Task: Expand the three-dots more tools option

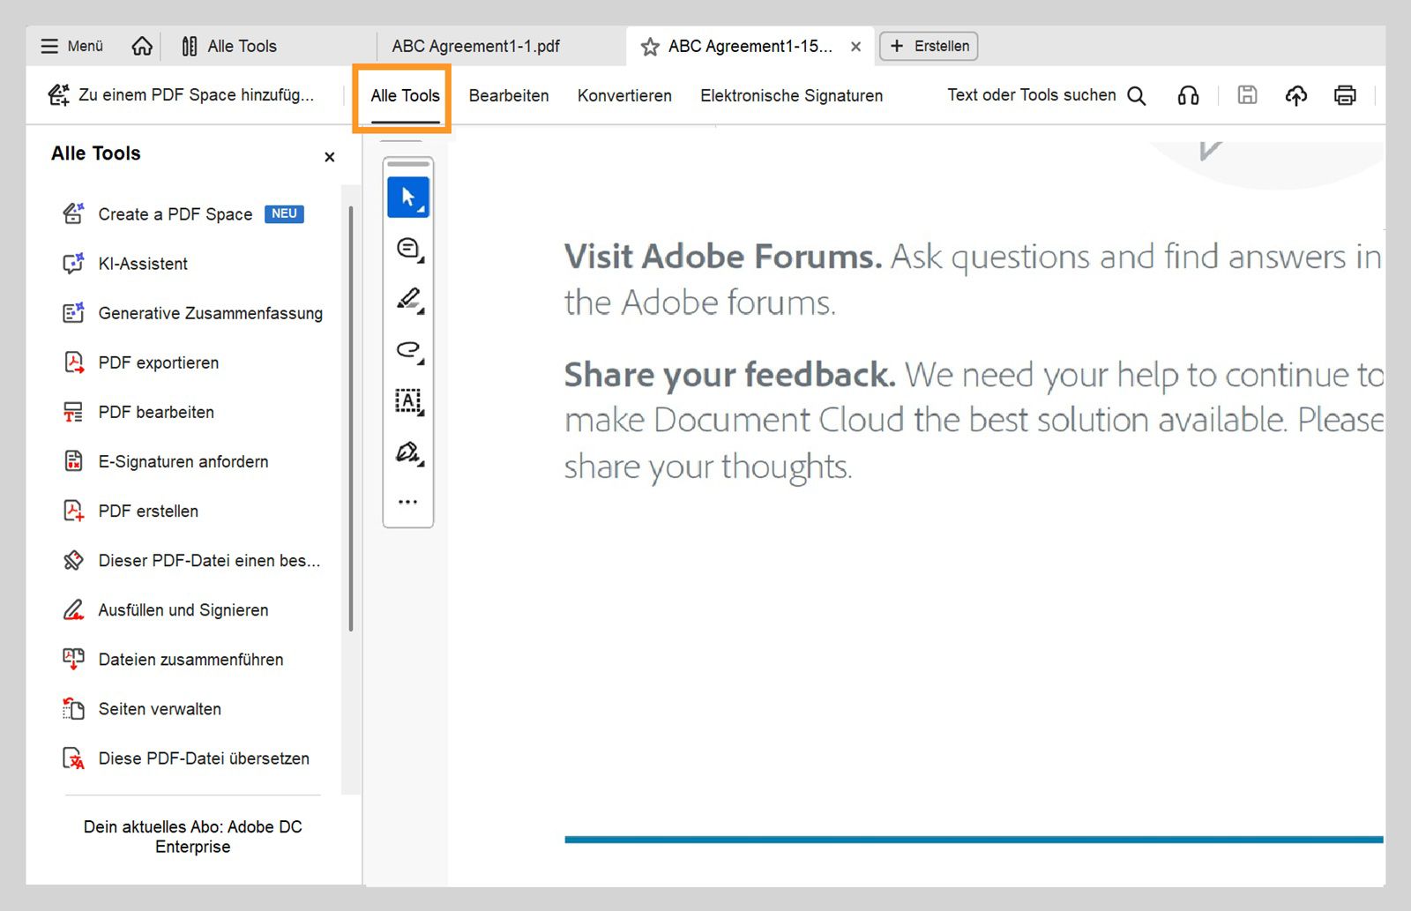Action: pyautogui.click(x=407, y=502)
